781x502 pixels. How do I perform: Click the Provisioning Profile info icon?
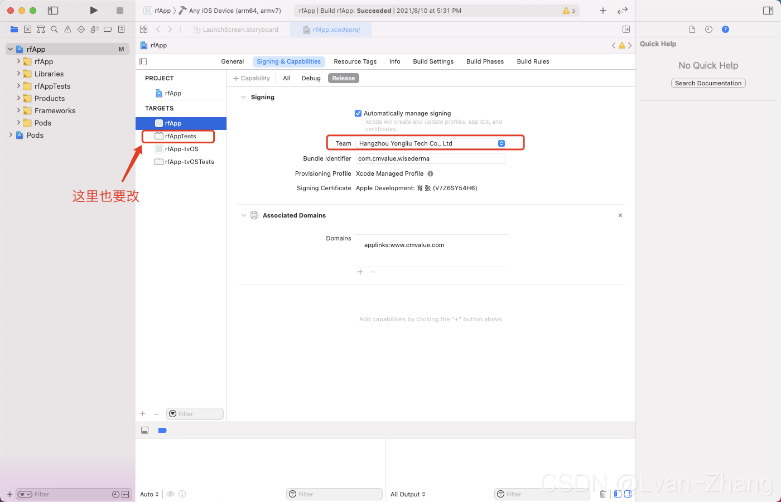tap(430, 173)
